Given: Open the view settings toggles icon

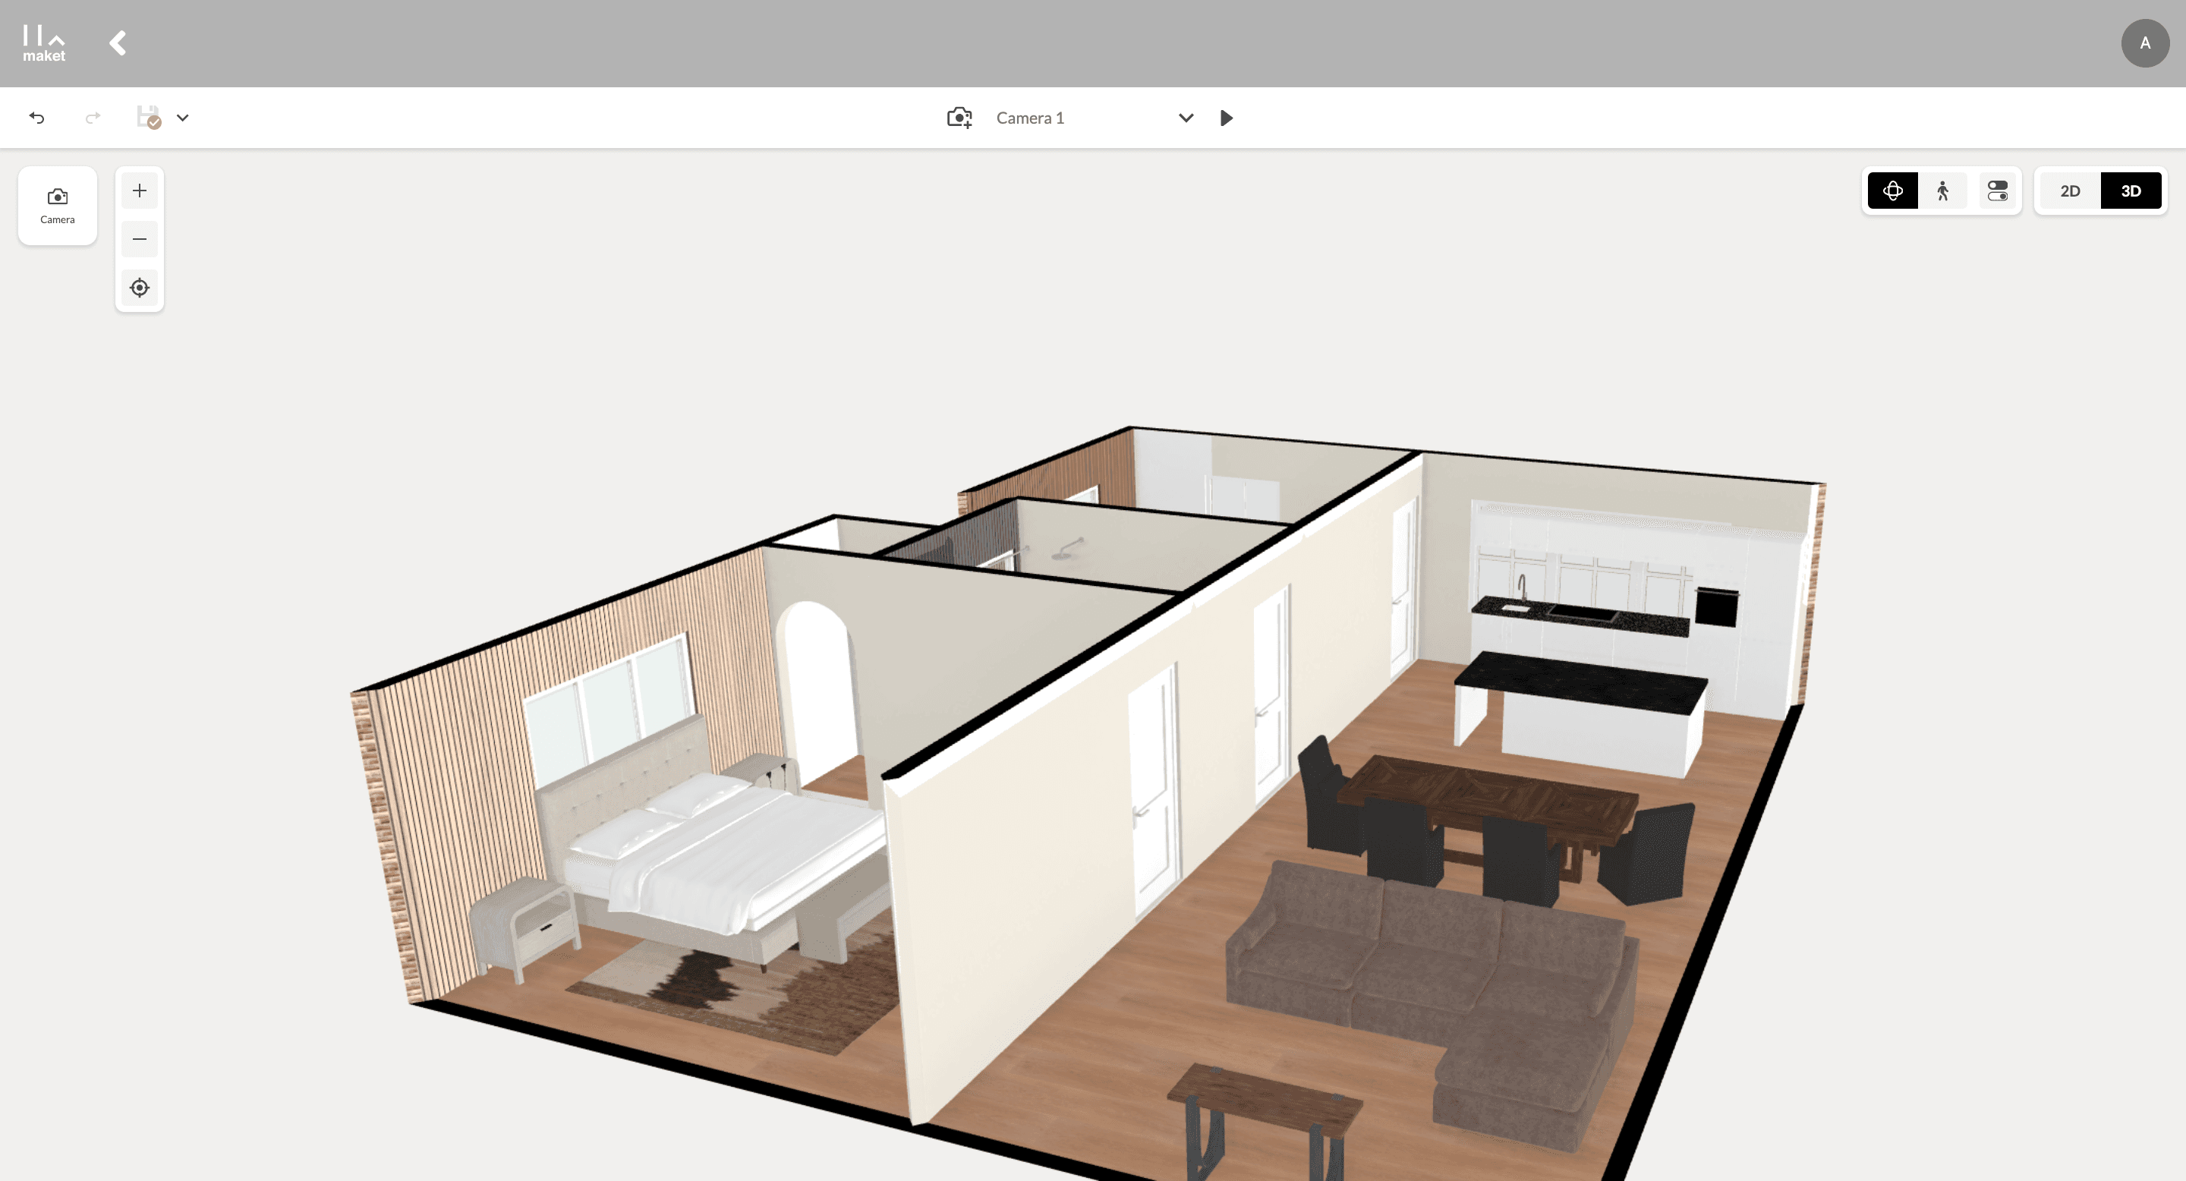Looking at the screenshot, I should tap(1998, 191).
